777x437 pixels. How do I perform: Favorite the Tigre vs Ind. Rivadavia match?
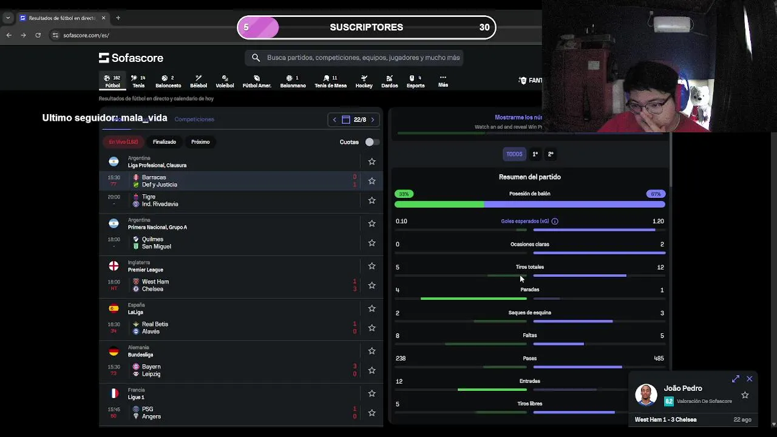[372, 200]
